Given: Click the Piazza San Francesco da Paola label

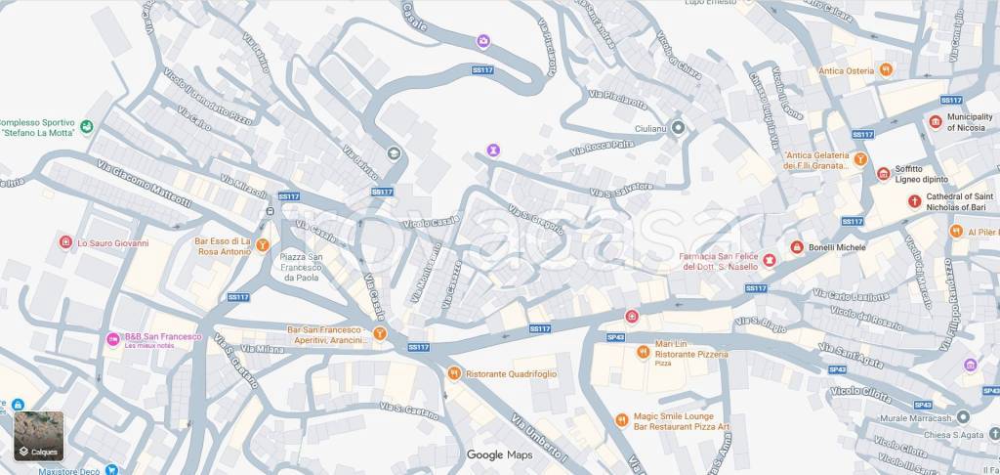Looking at the screenshot, I should coord(302,267).
